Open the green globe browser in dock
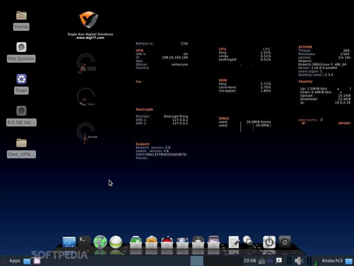 (x=100, y=242)
